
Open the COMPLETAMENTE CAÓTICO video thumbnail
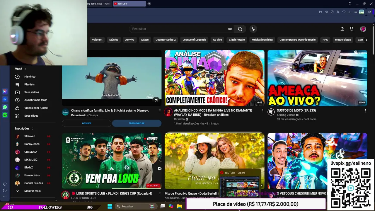[x=214, y=78]
